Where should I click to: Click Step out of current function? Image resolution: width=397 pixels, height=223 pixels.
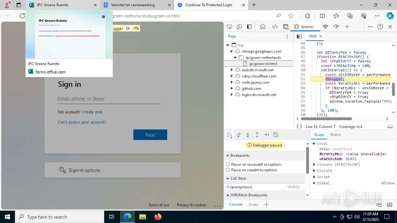pos(257,135)
